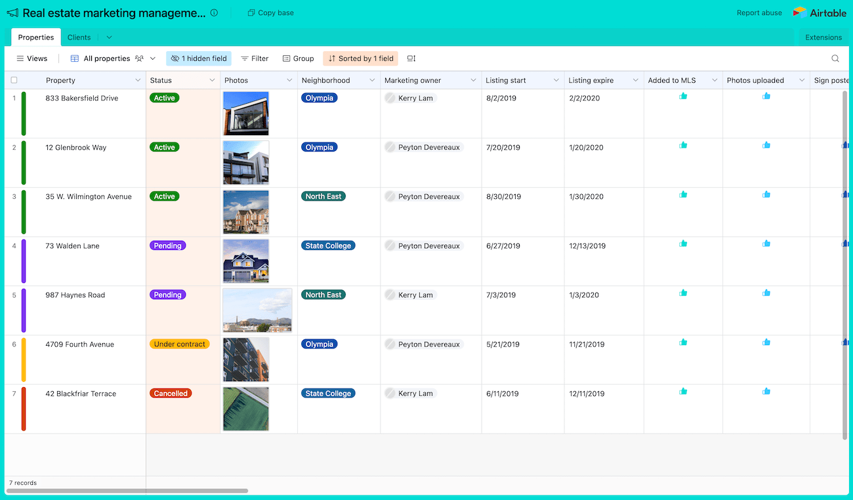
Task: Click the Cancelled status tag
Action: point(171,393)
